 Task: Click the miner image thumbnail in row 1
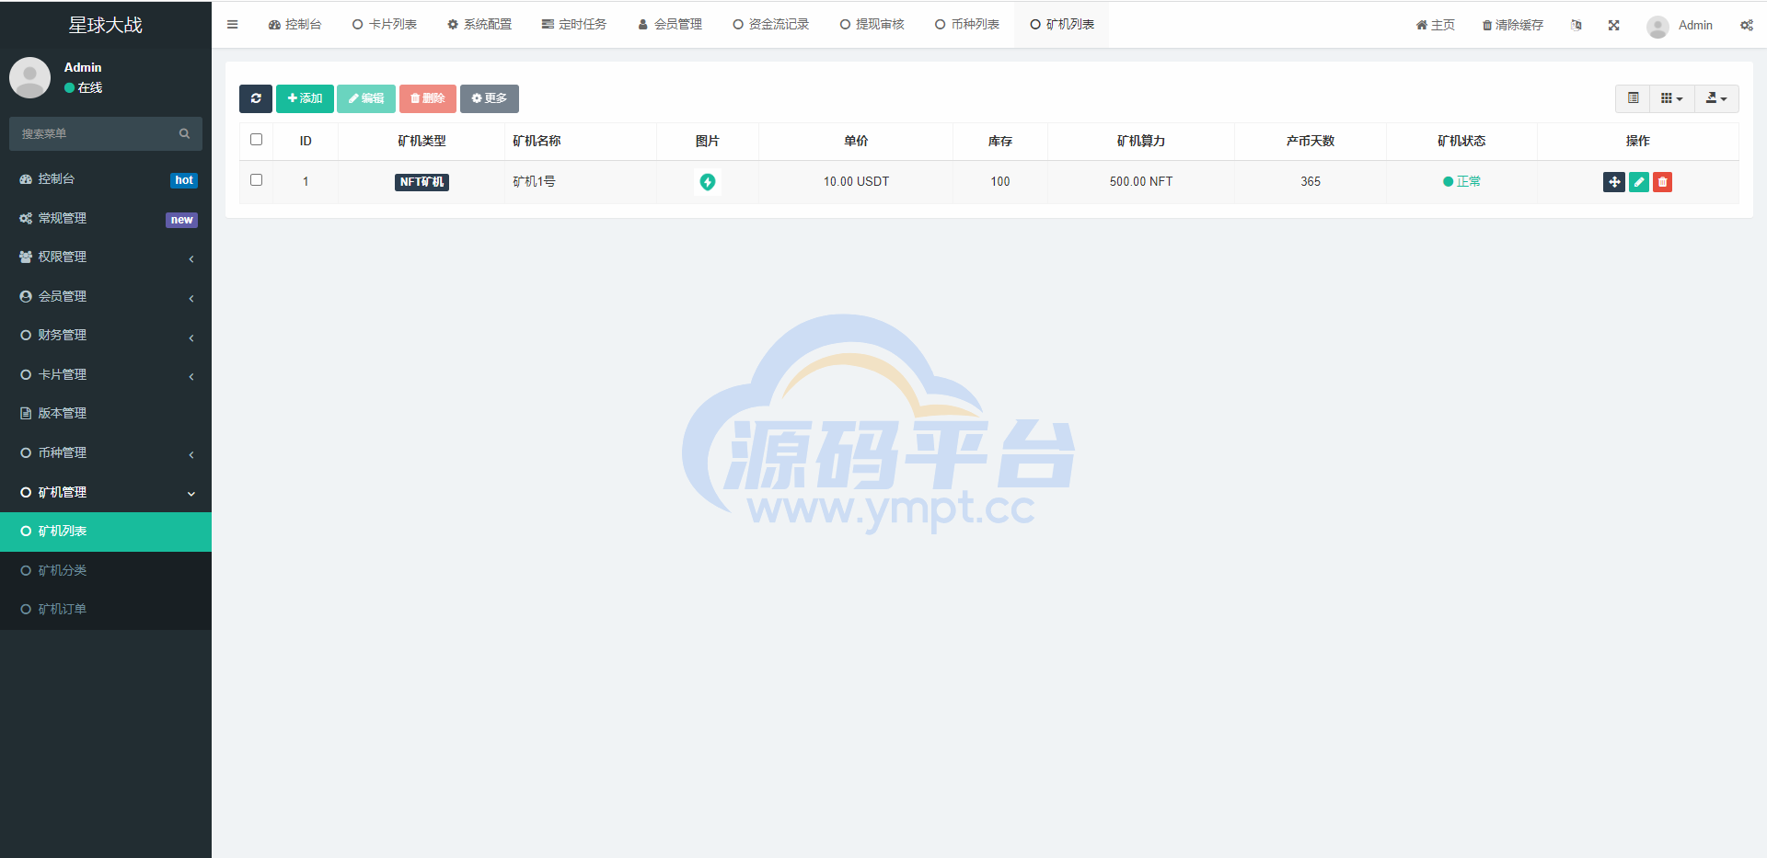(x=708, y=182)
